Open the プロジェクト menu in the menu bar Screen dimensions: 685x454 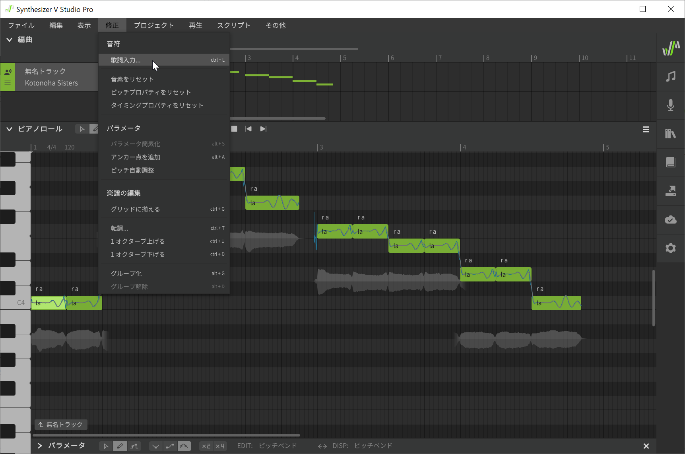[153, 25]
